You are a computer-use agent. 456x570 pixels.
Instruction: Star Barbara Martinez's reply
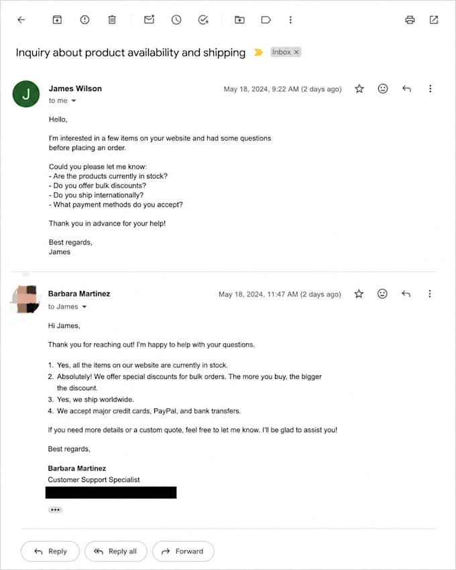359,294
